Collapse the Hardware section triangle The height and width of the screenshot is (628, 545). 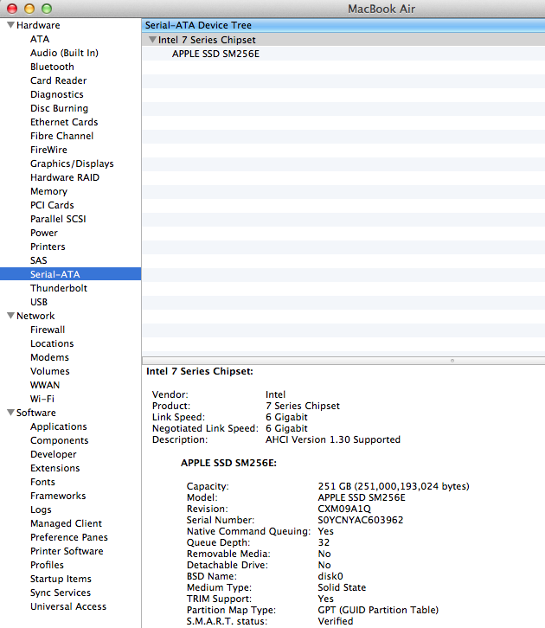[10, 25]
